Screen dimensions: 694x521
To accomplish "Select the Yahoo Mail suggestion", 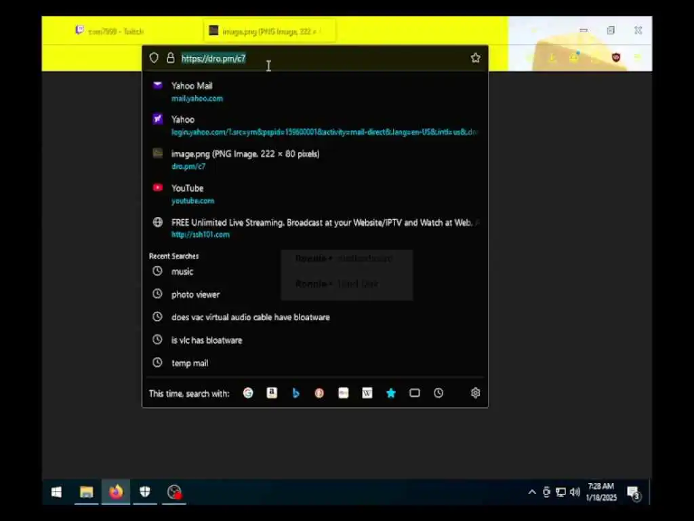I will point(314,92).
